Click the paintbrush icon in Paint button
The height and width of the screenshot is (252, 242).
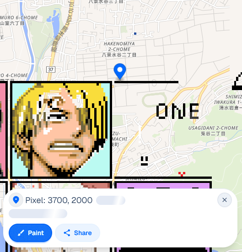[21, 233]
